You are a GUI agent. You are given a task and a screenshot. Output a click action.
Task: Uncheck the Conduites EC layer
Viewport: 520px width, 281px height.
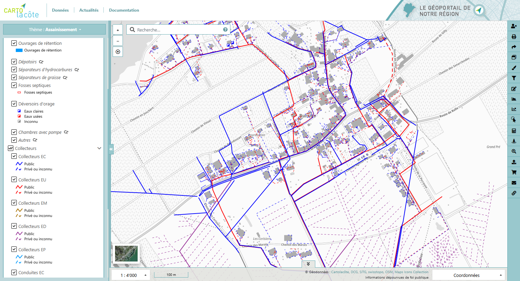point(14,272)
